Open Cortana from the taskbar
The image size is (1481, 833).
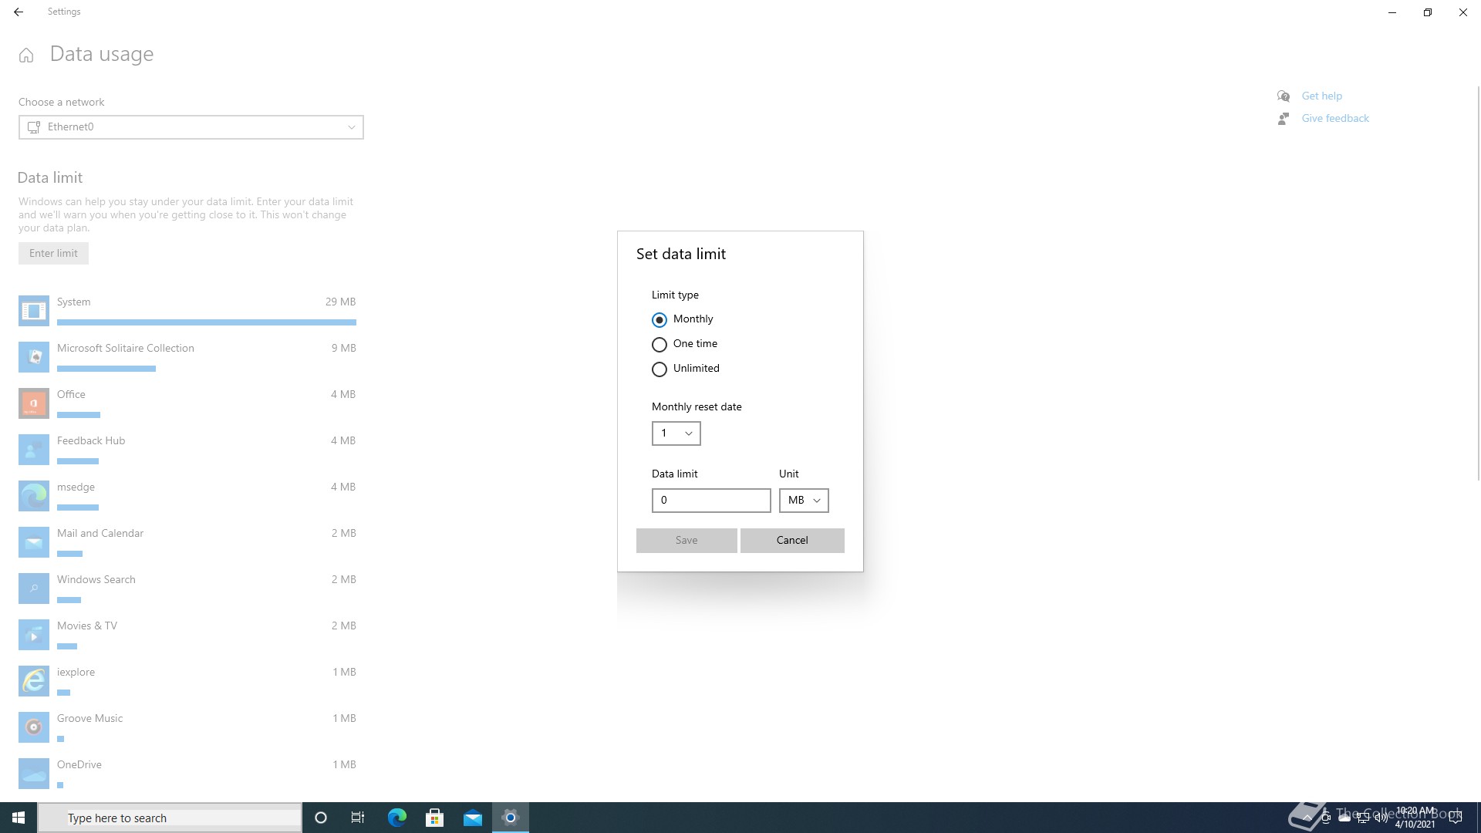321,818
